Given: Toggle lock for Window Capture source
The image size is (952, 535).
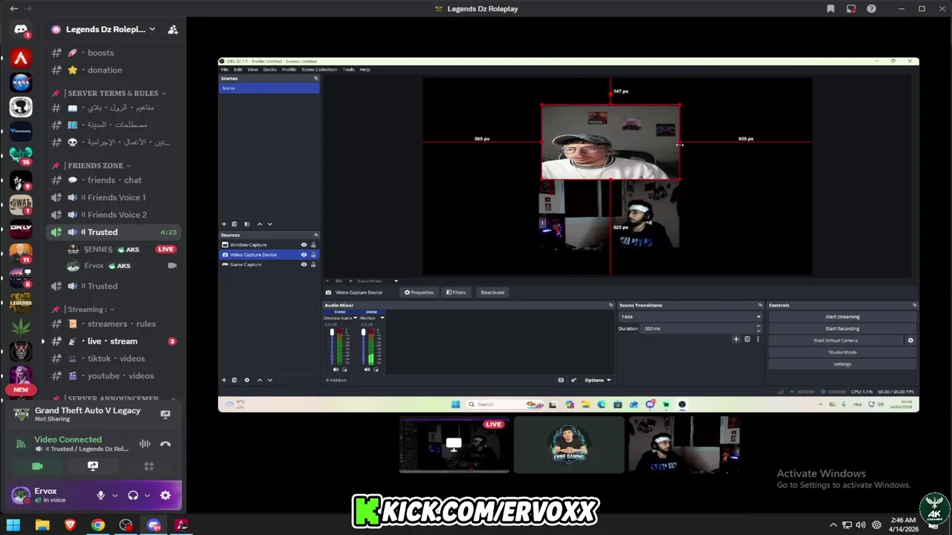Looking at the screenshot, I should [313, 245].
